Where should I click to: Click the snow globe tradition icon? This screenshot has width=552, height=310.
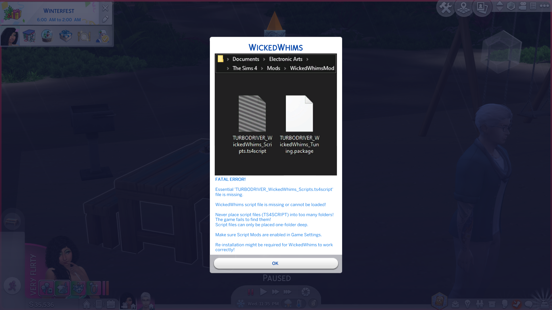click(x=47, y=36)
